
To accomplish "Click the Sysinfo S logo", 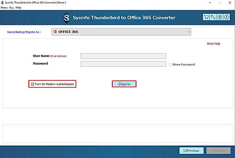I will [x=67, y=18].
